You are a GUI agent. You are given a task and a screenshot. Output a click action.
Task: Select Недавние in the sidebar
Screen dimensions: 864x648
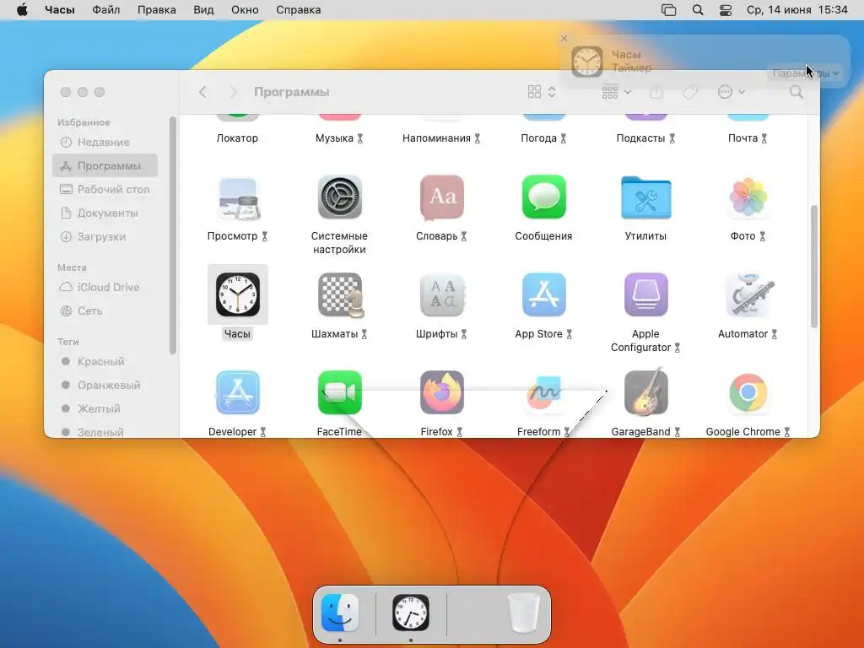pos(105,142)
